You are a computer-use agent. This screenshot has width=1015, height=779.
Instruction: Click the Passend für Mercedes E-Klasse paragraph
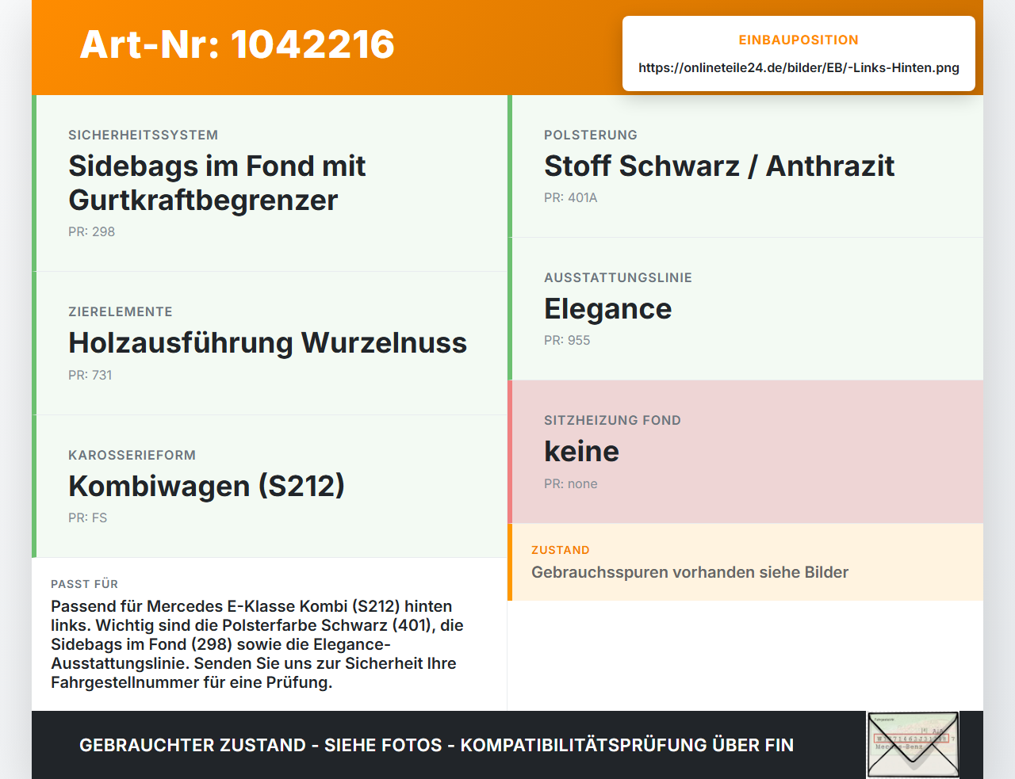(x=257, y=644)
